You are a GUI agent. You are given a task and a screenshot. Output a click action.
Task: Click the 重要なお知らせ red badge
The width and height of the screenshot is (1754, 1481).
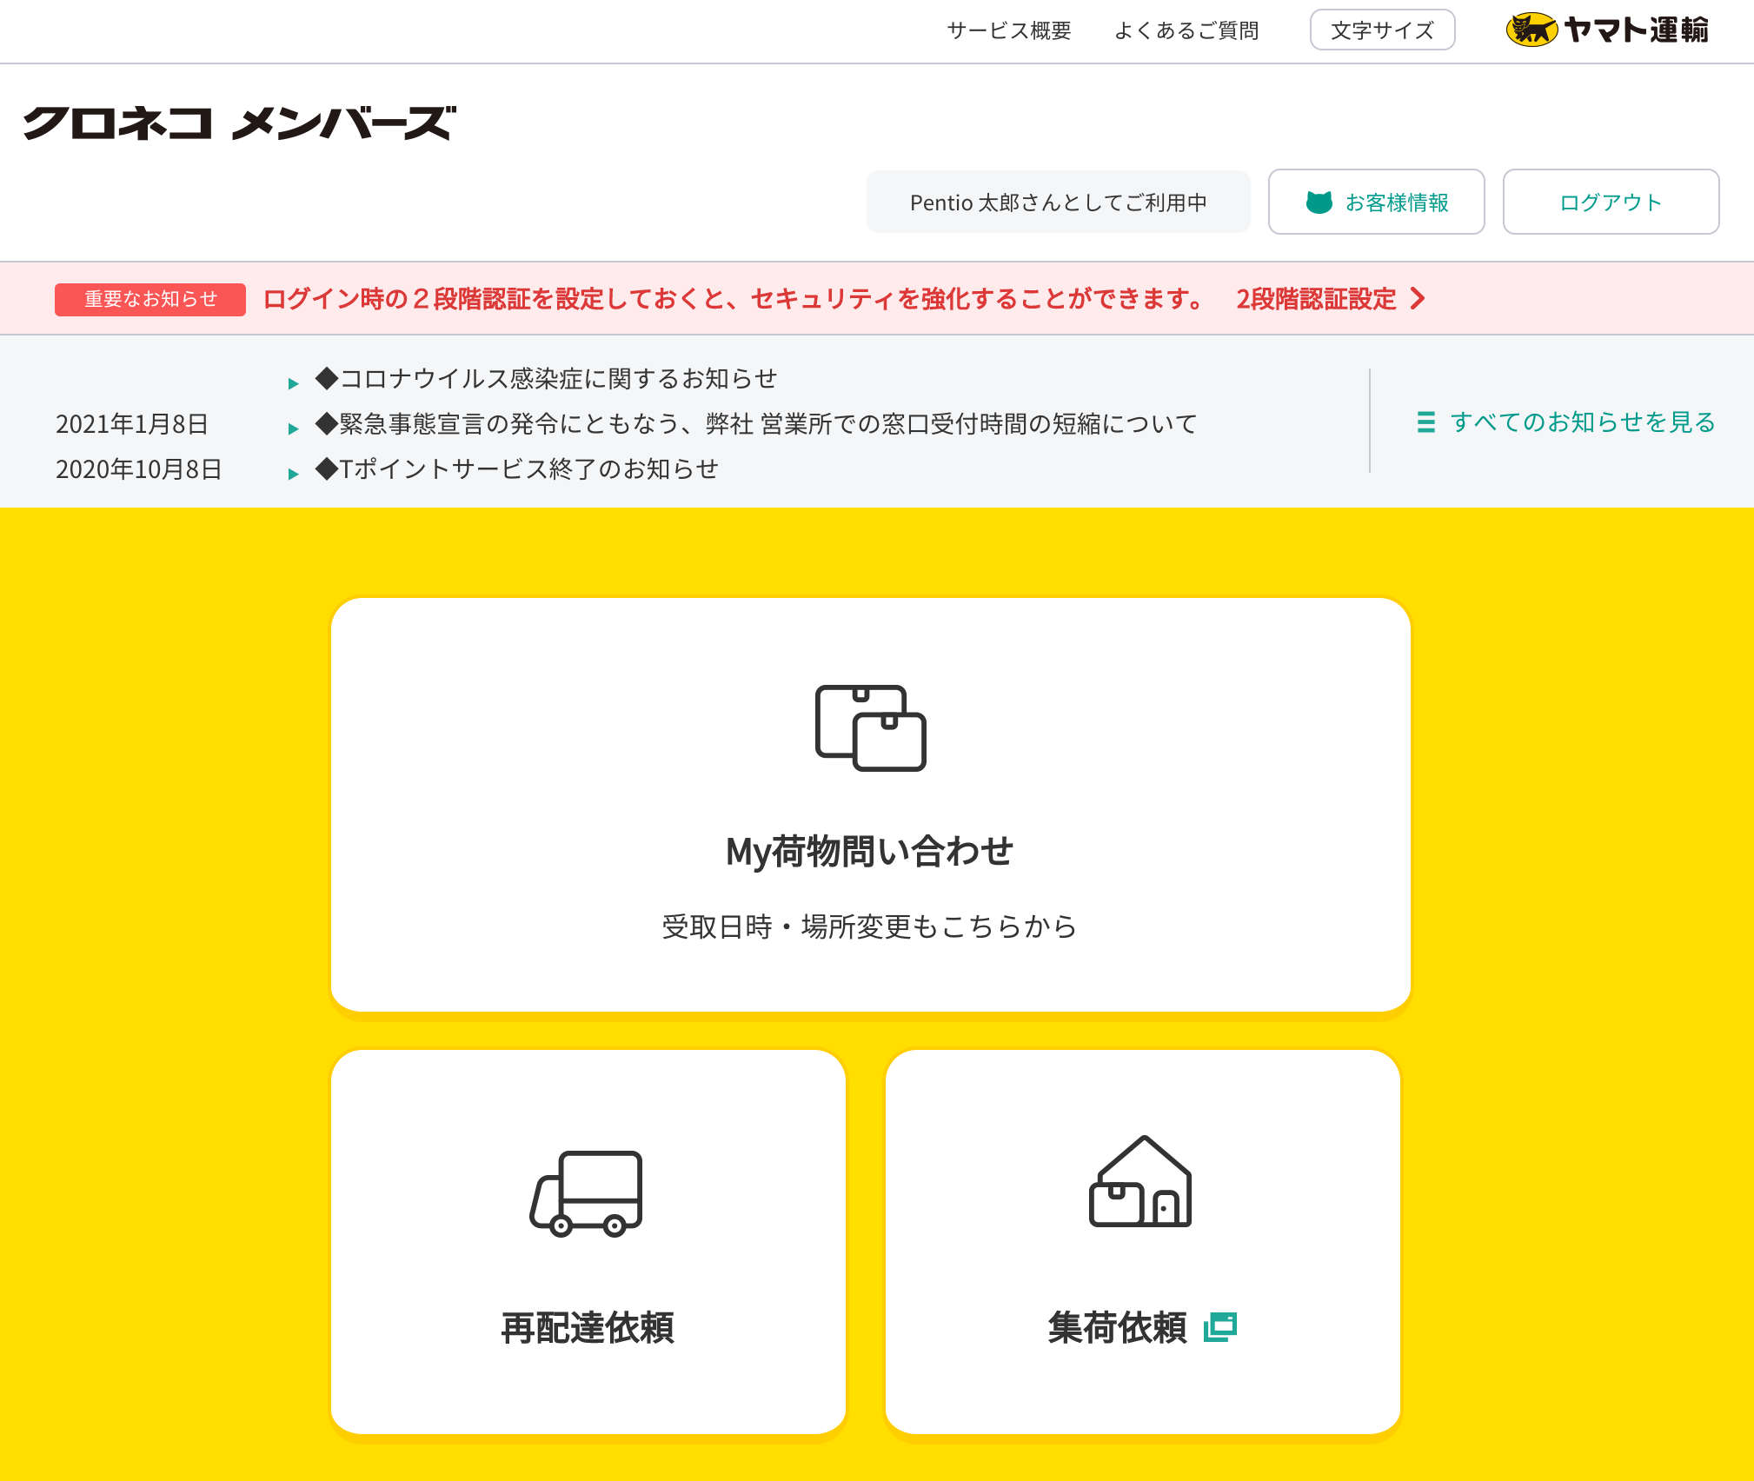pos(149,300)
